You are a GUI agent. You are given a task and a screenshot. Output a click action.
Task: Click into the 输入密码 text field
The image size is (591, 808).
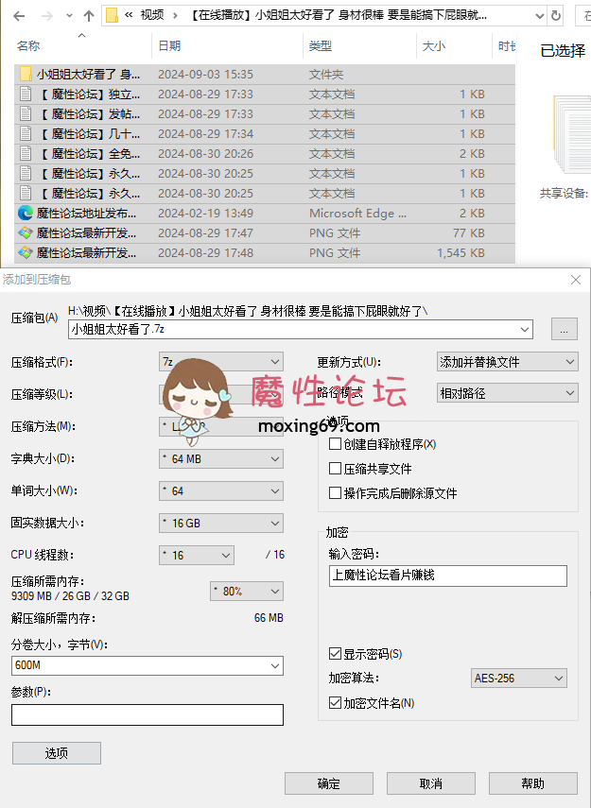[447, 575]
